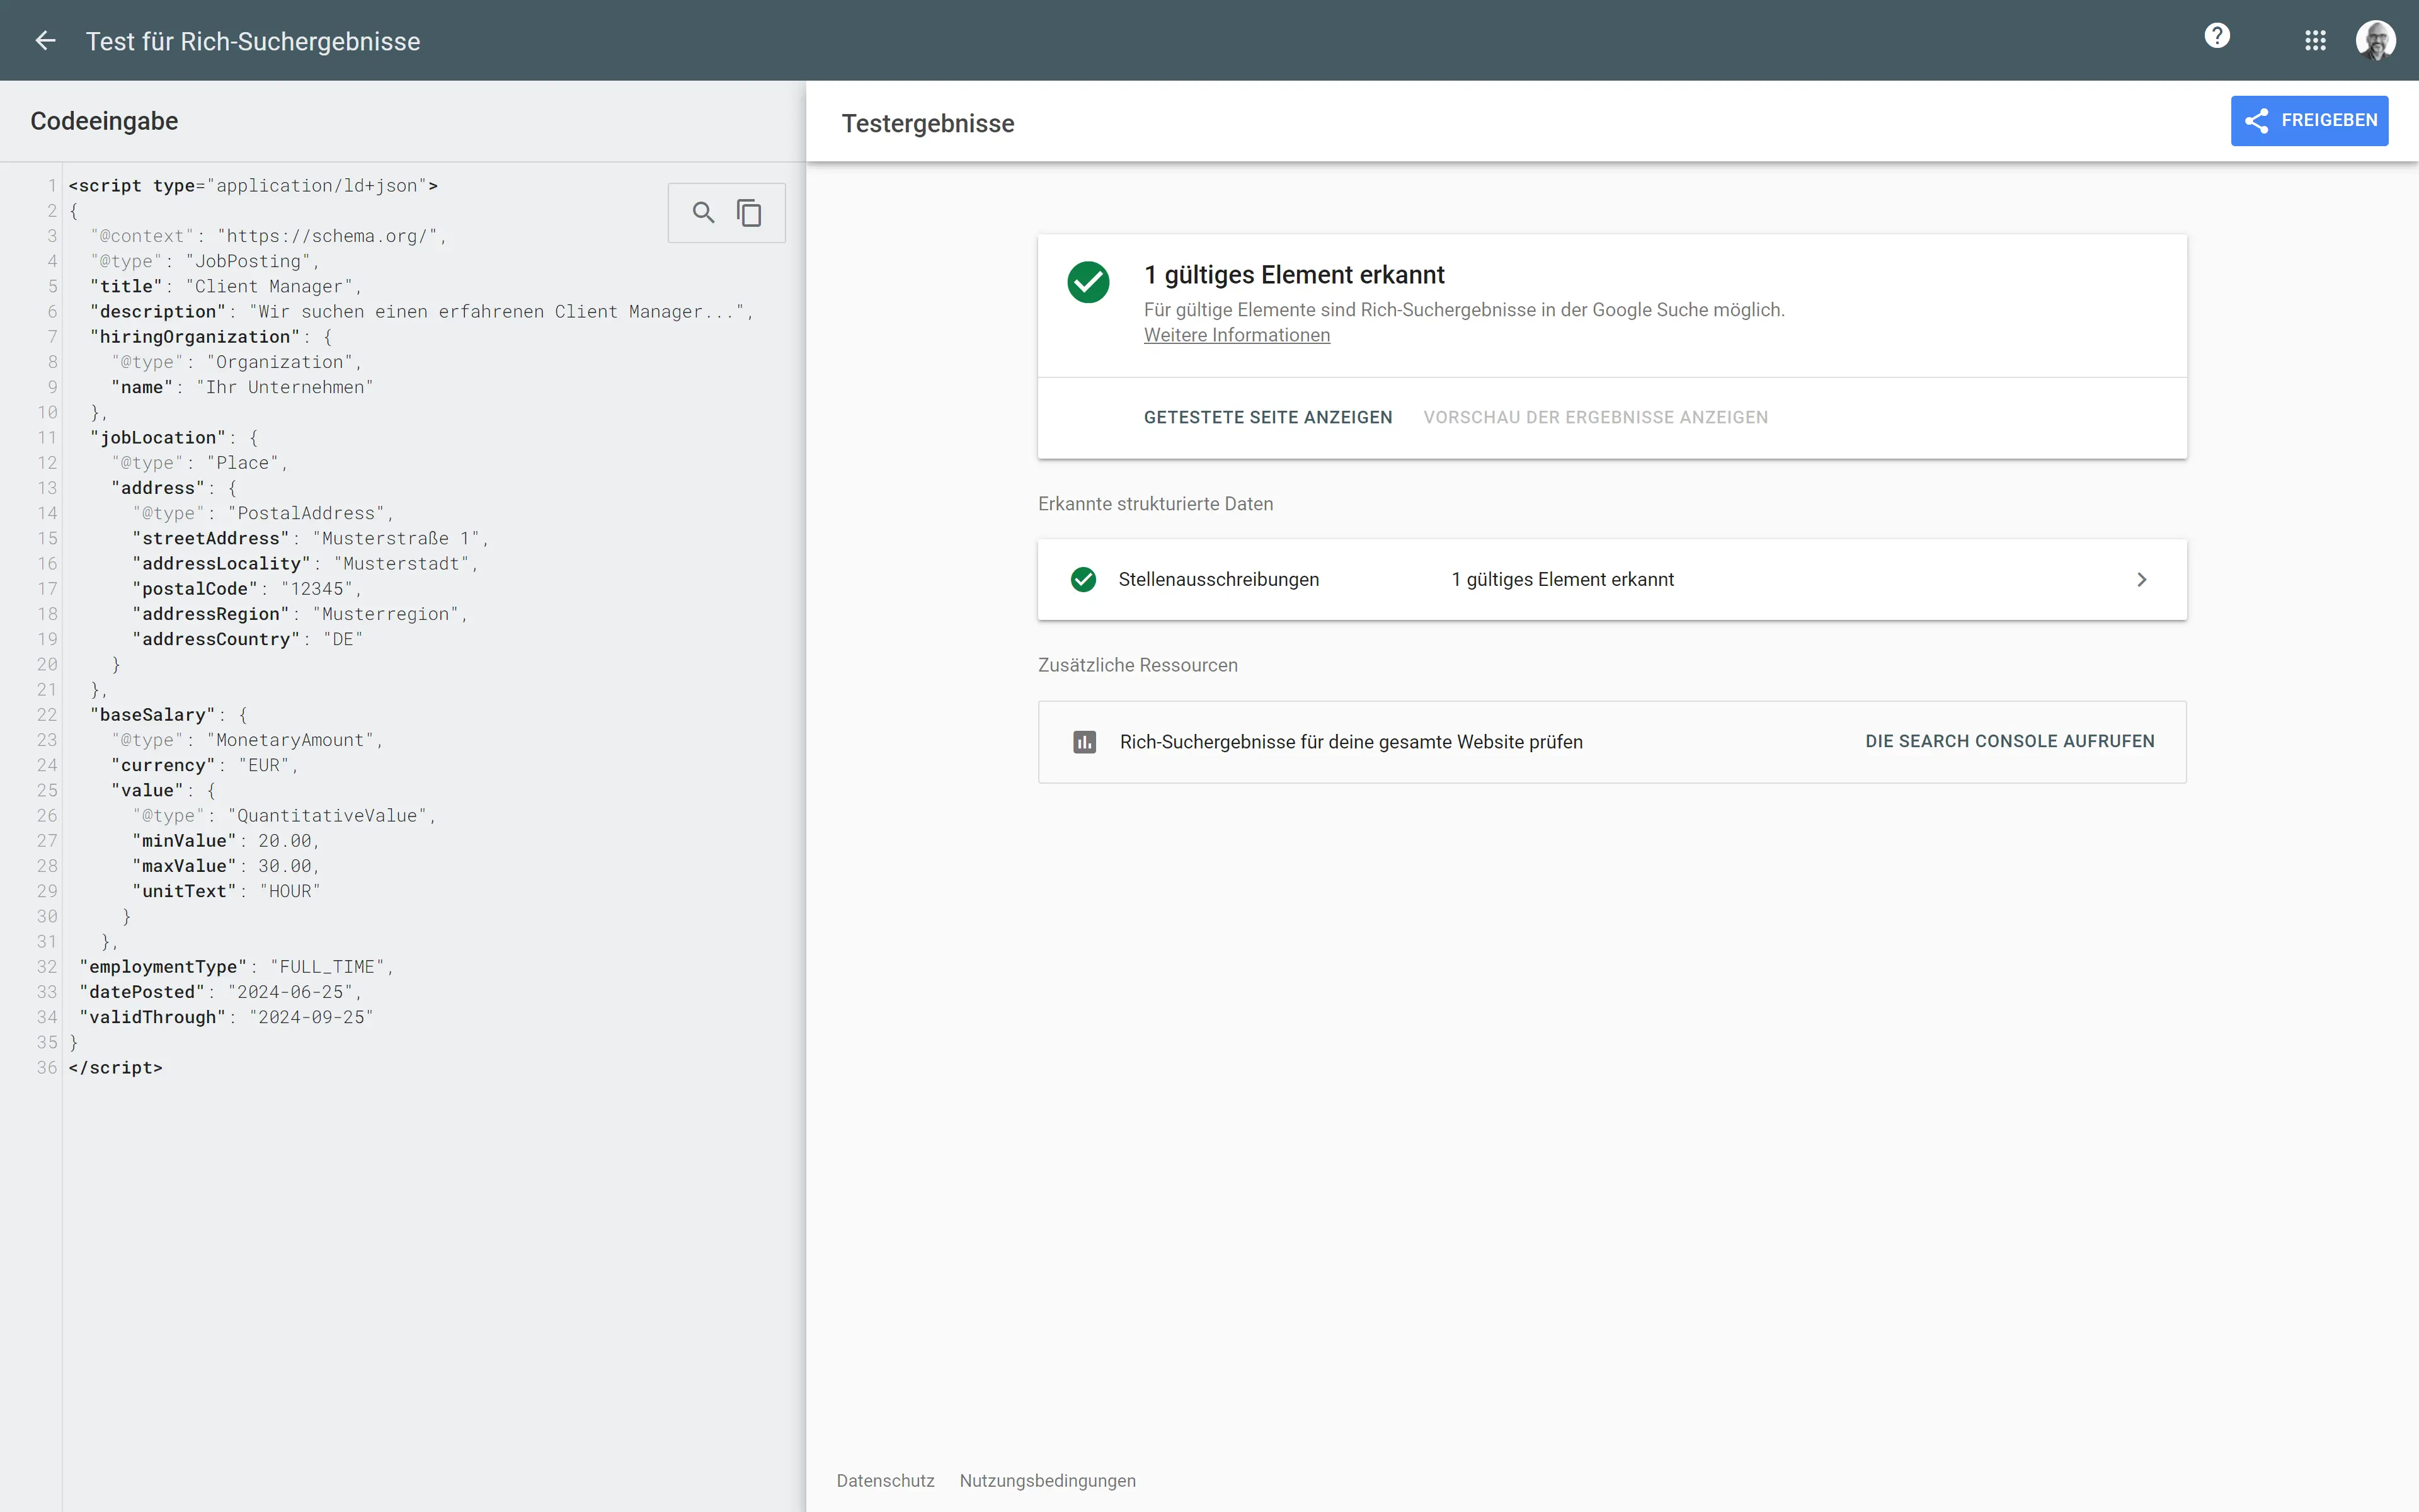Click VORSCHAU DER ERGEBNISSE ANZEIGEN
Image resolution: width=2419 pixels, height=1512 pixels.
click(x=1595, y=418)
